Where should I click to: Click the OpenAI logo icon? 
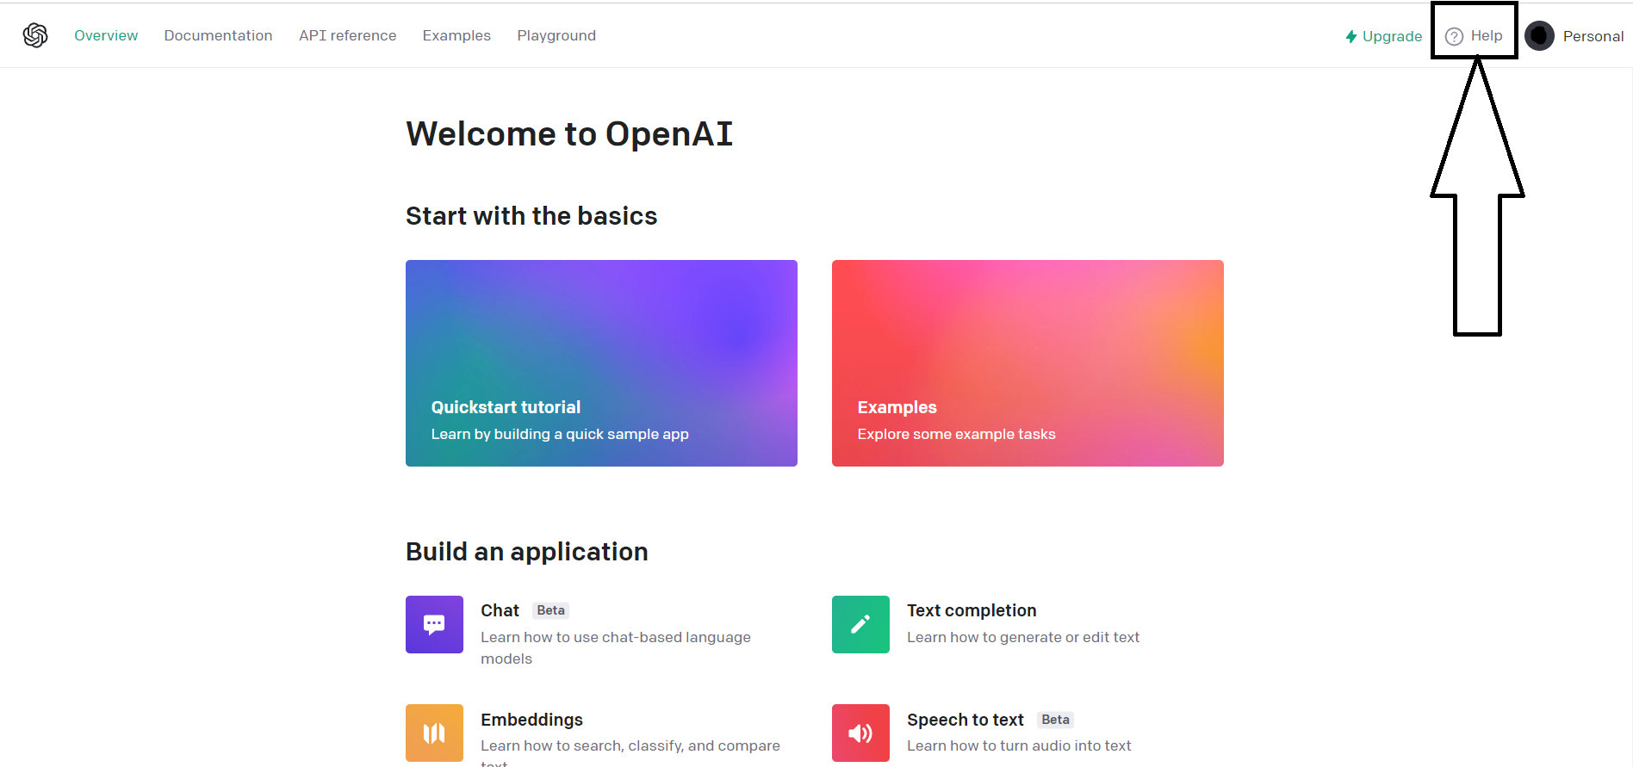[35, 35]
